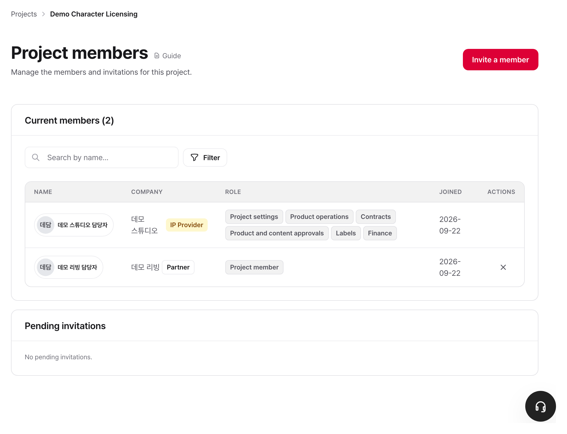Click the Project settings role tag
The image size is (567, 434).
tap(254, 217)
